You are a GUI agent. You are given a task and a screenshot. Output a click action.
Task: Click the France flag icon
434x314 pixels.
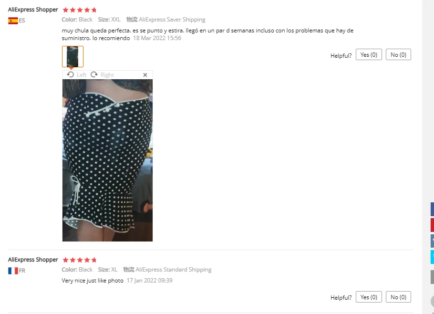click(13, 271)
